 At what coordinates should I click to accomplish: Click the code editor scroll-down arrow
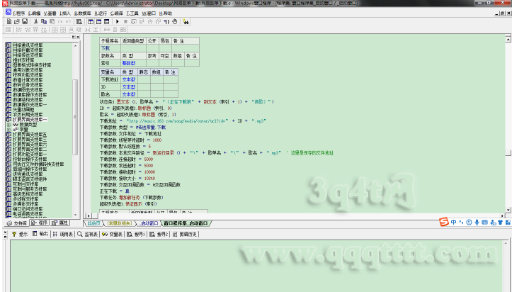[x=508, y=210]
